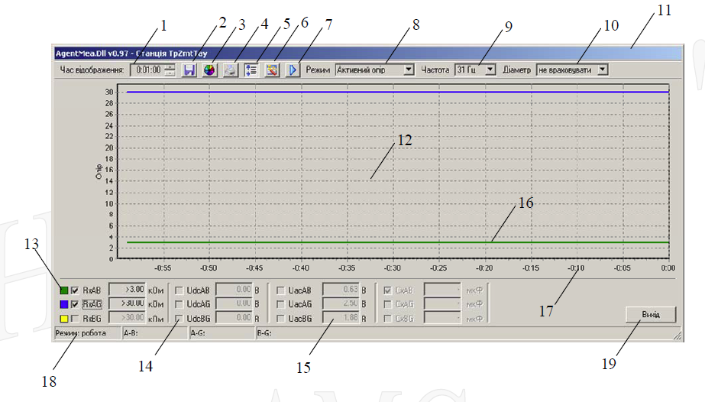This screenshot has width=705, height=402.
Task: Open the Частота 31 Гц dropdown arrow
Action: point(490,70)
